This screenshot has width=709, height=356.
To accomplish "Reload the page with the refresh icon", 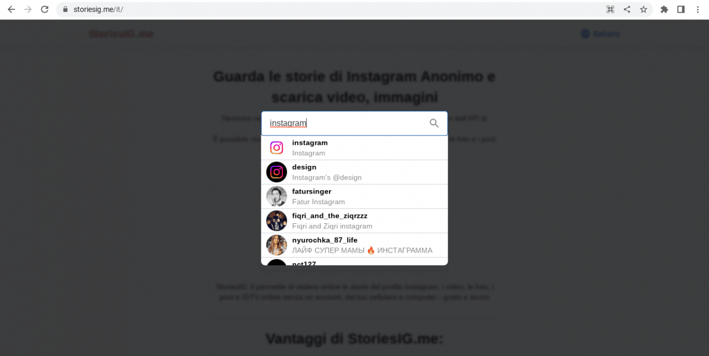I will click(x=45, y=9).
